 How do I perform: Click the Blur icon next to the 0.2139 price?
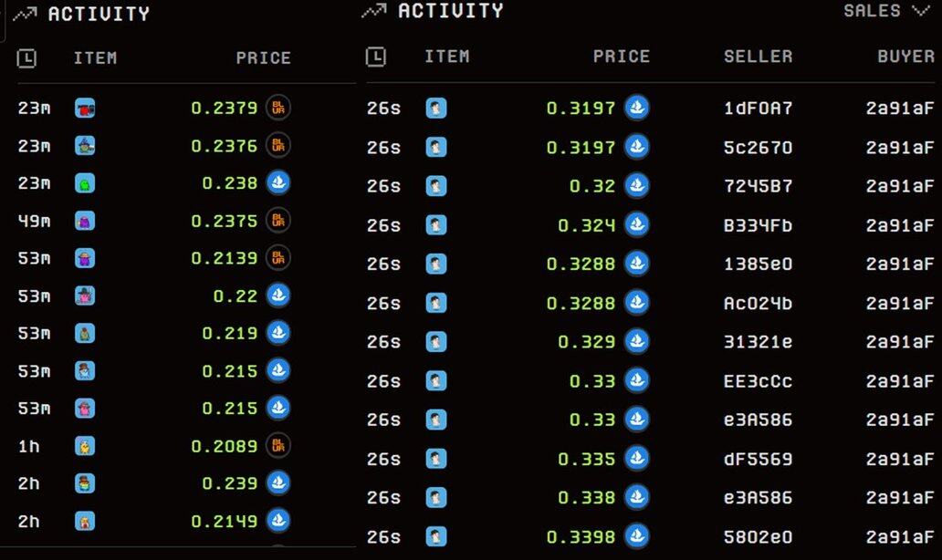click(x=278, y=258)
